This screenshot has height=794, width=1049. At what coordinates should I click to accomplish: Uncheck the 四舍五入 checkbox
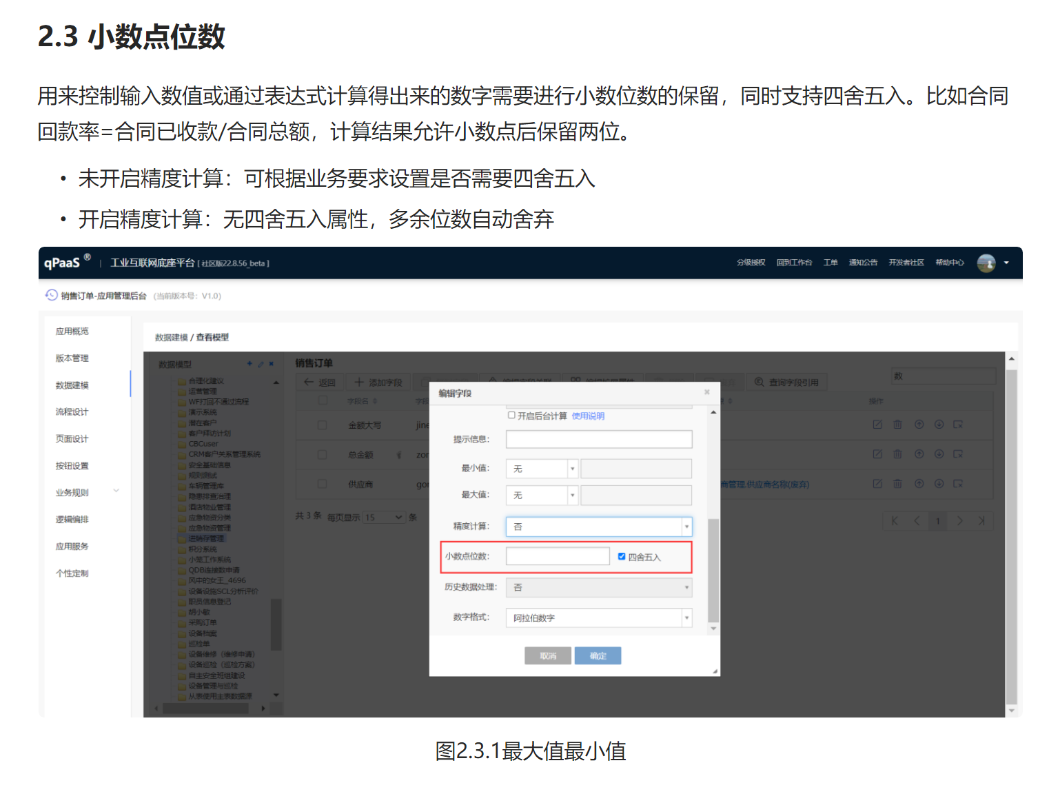(622, 556)
